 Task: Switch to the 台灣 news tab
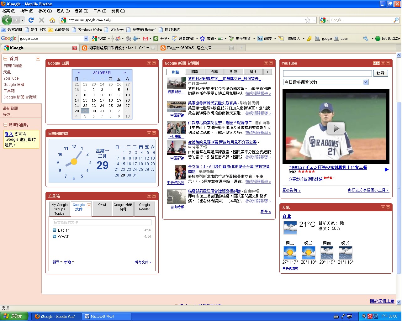tap(214, 72)
